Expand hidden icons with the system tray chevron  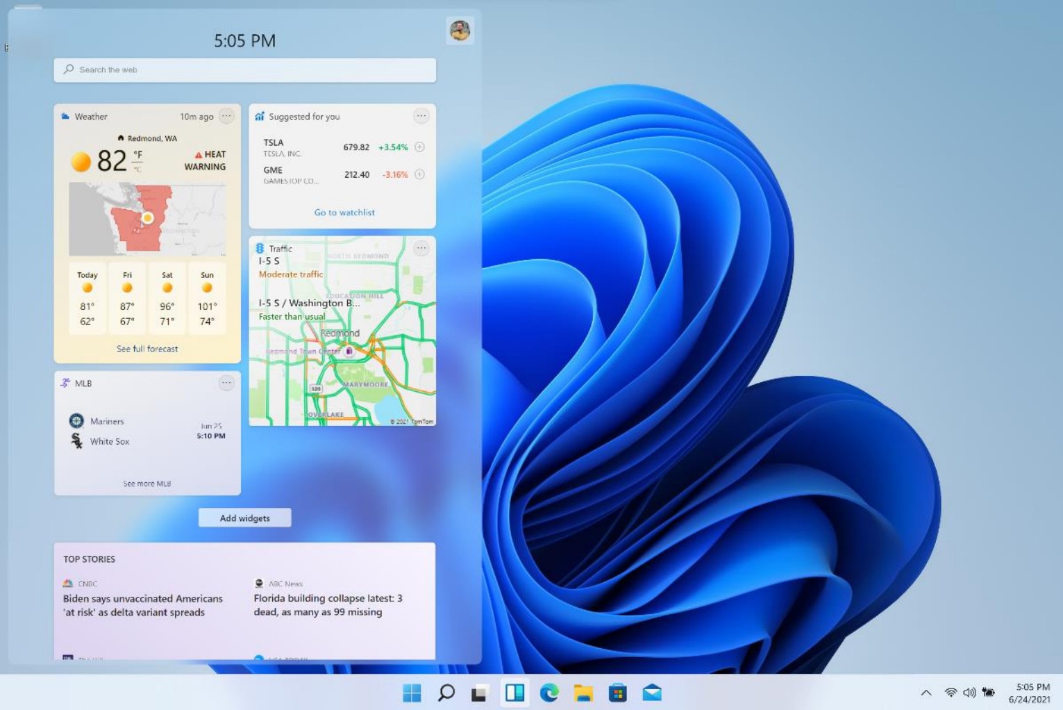[x=926, y=692]
